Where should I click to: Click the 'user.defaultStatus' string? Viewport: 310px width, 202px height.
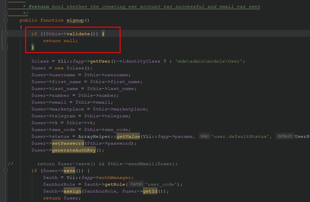pyautogui.click(x=240, y=137)
